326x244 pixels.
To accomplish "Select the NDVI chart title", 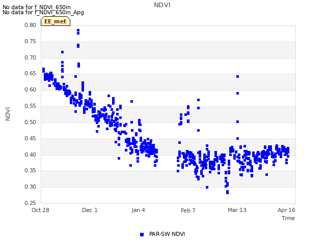I will [162, 5].
